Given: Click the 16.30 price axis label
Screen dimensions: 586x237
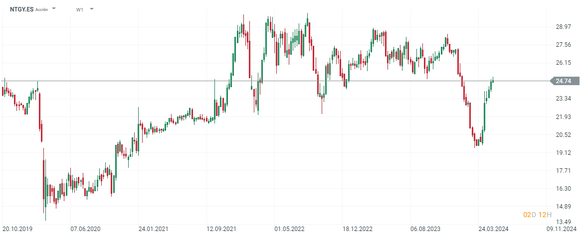Looking at the screenshot, I should 563,189.
